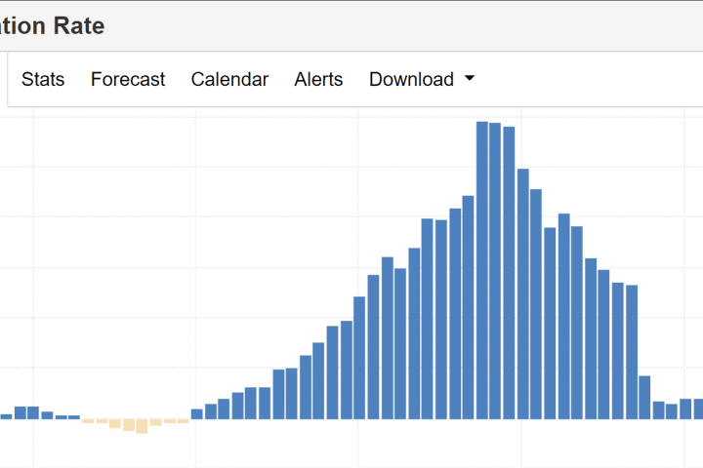The height and width of the screenshot is (468, 703).
Task: Select the Alerts menu item
Action: [318, 80]
